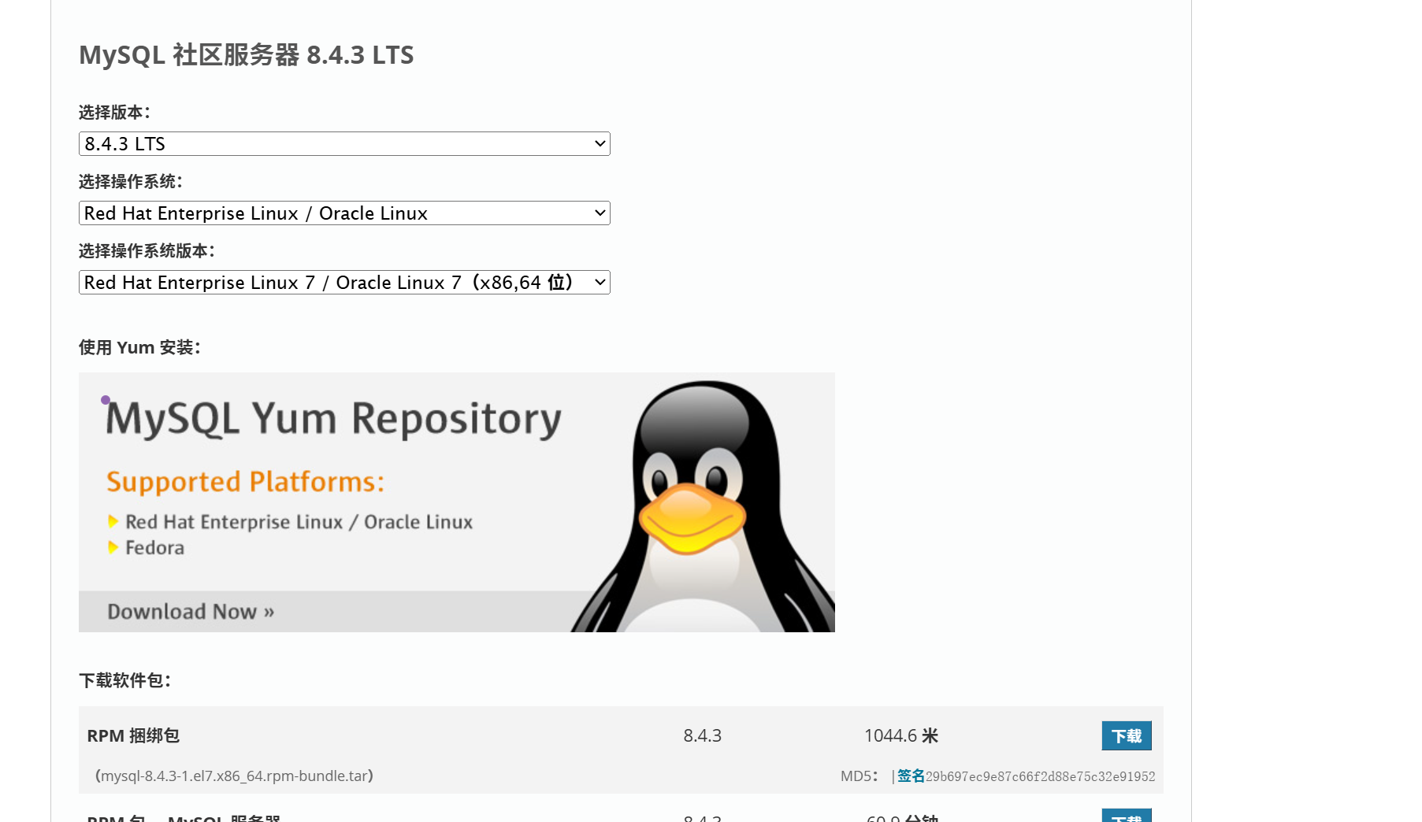The height and width of the screenshot is (822, 1422).
Task: Download the RPM bundle package
Action: pyautogui.click(x=1127, y=735)
